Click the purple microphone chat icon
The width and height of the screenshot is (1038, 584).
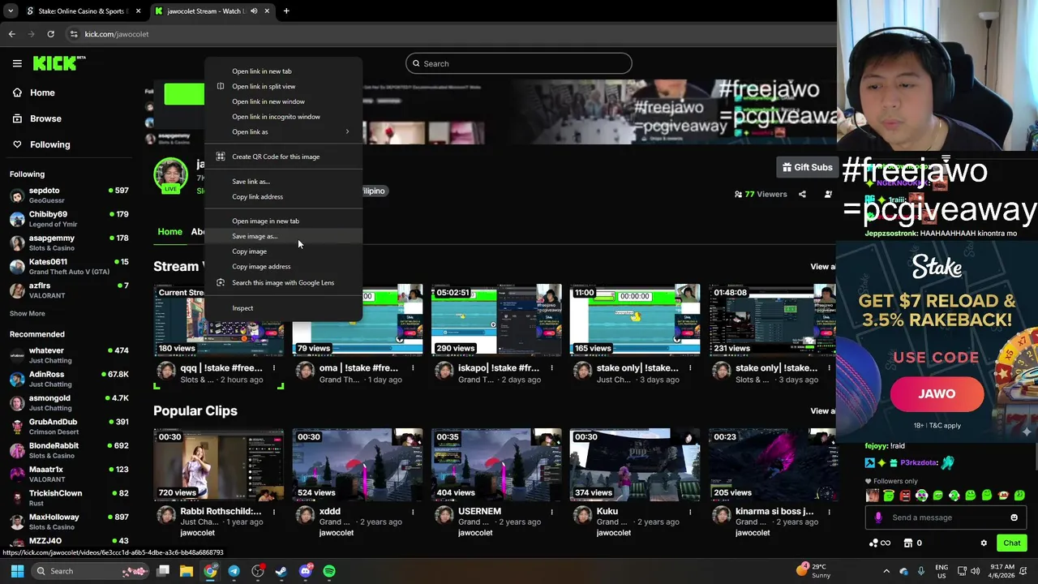pos(878,517)
